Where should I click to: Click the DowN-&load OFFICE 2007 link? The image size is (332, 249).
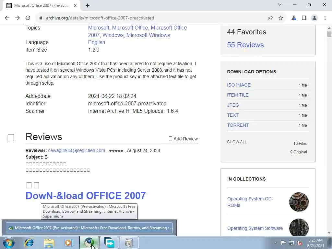coord(86,196)
